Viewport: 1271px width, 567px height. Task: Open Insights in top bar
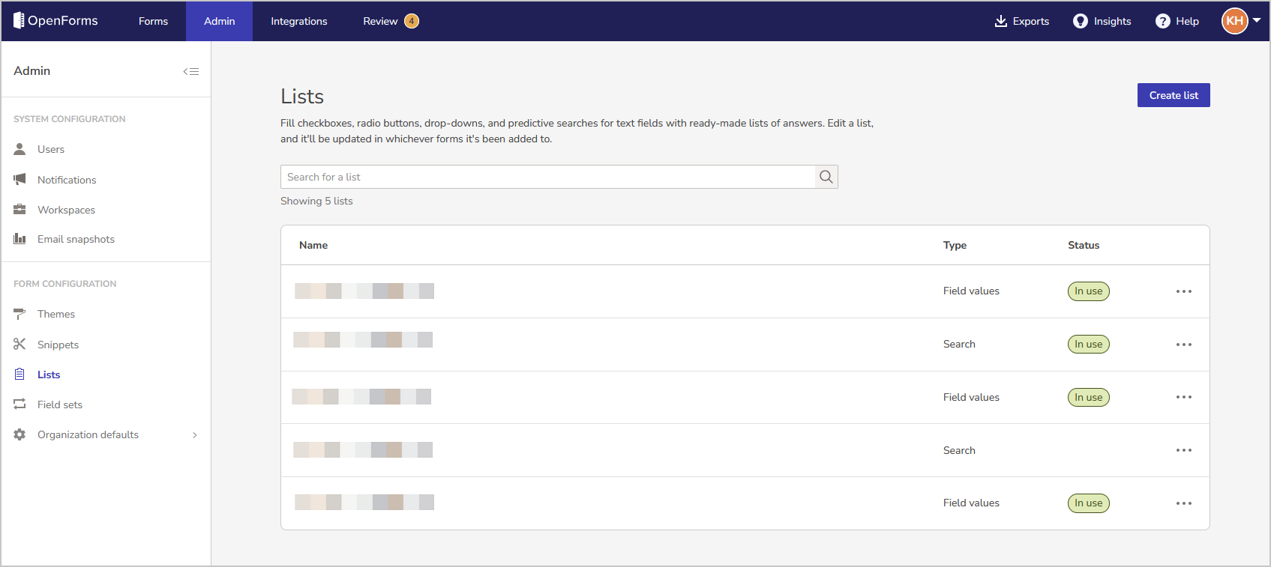1102,21
